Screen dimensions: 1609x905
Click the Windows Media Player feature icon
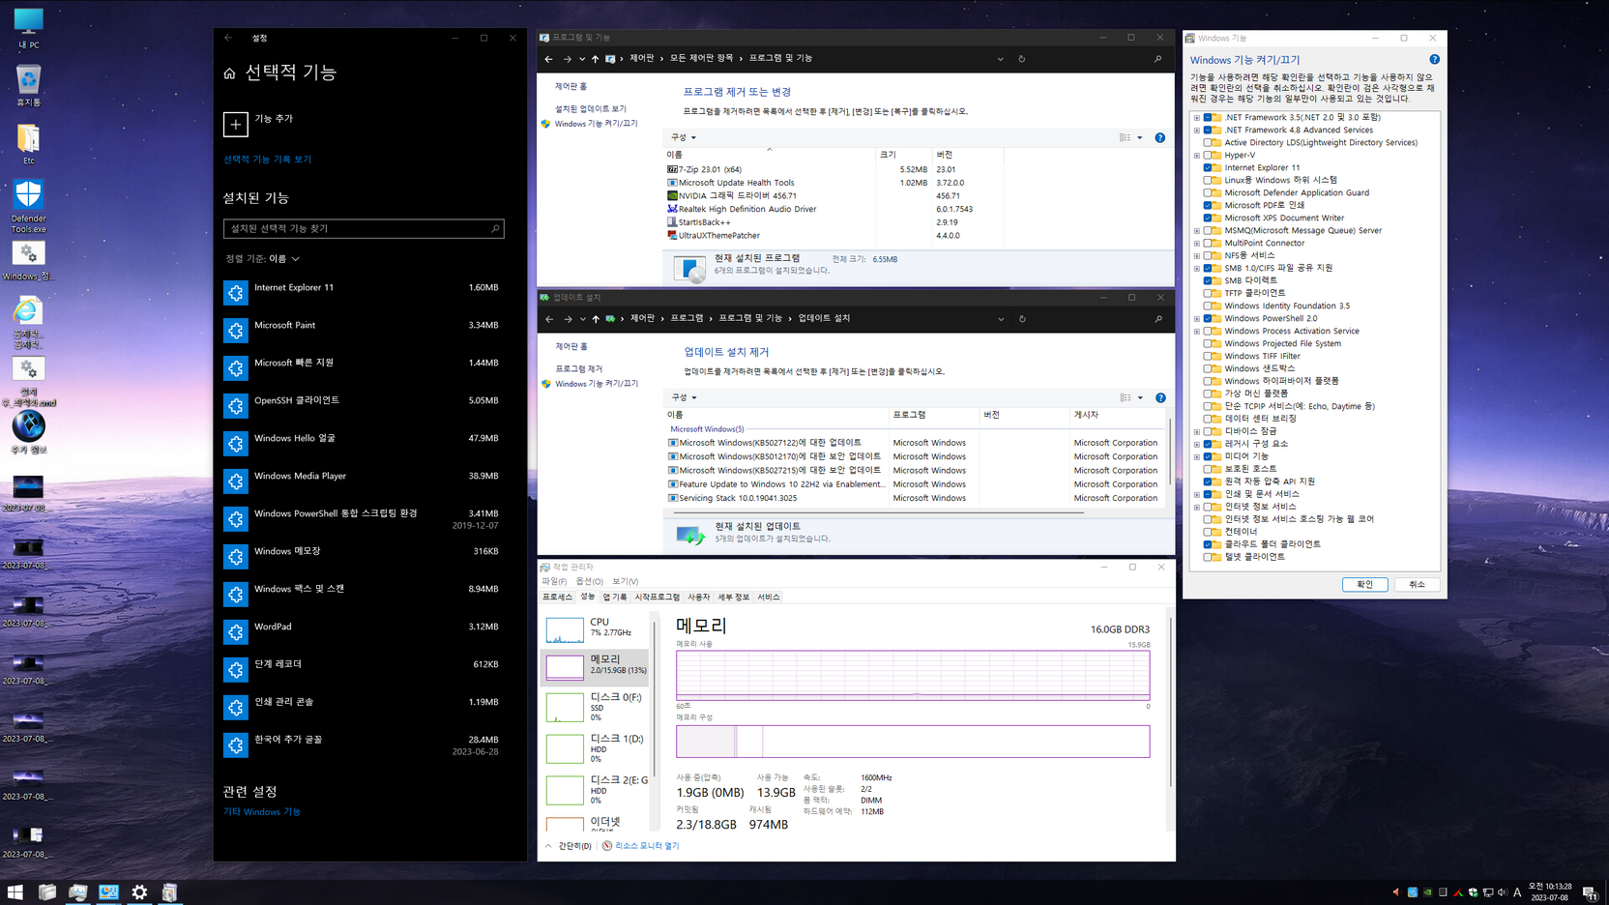pyautogui.click(x=235, y=482)
